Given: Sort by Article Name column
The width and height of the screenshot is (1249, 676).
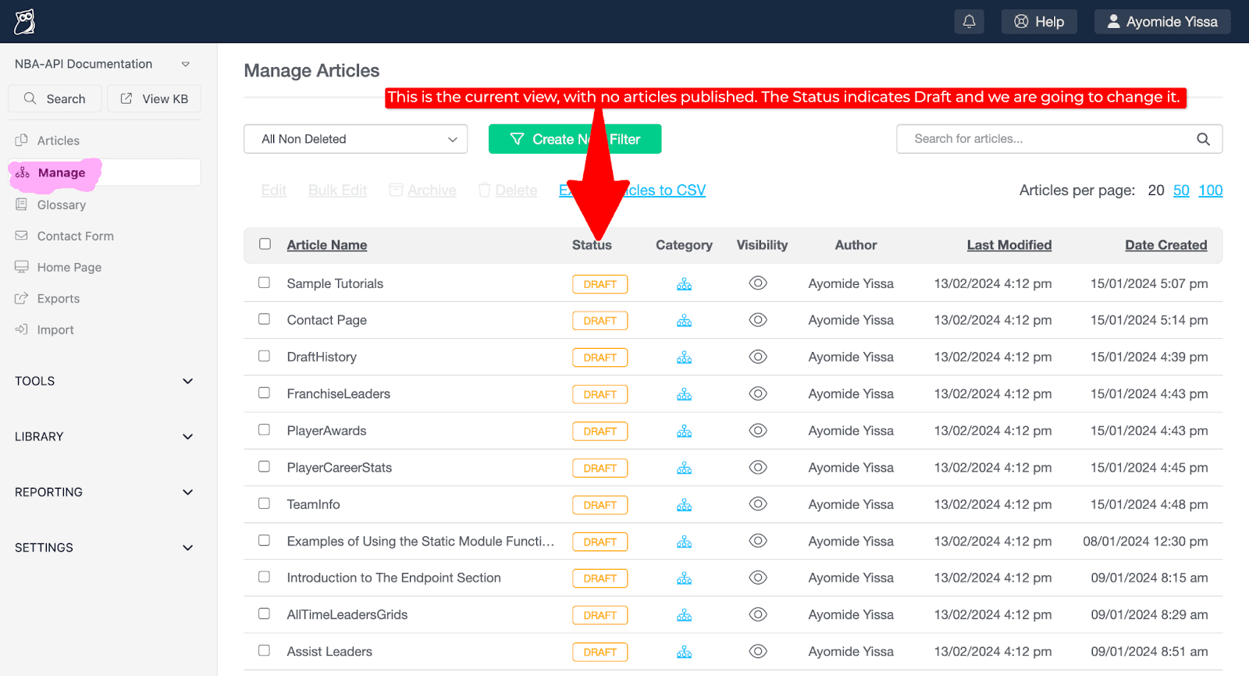Looking at the screenshot, I should 327,245.
